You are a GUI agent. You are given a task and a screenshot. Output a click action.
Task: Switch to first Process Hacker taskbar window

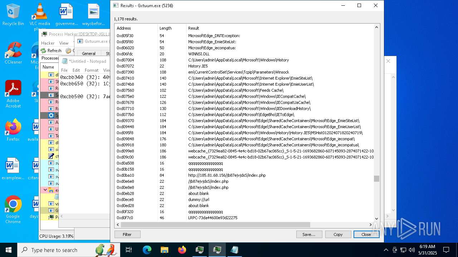point(199,250)
